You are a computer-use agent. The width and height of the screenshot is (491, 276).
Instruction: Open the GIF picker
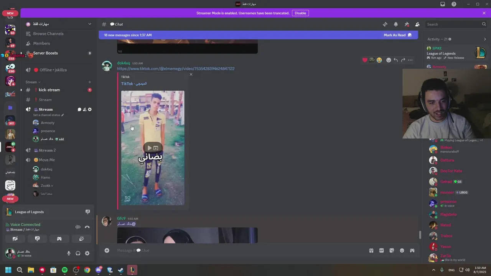pos(381,250)
